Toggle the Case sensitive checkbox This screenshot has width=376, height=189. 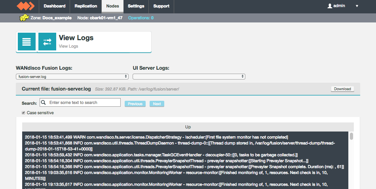click(x=23, y=113)
